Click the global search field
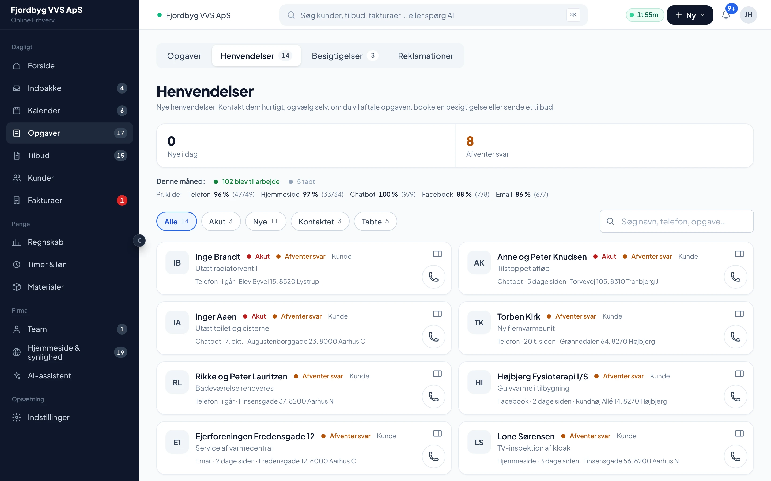Image resolution: width=771 pixels, height=481 pixels. pos(433,15)
